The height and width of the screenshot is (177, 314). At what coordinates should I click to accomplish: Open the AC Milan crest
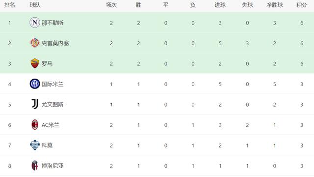point(35,124)
